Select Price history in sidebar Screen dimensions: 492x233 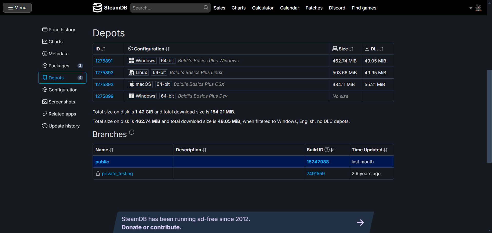(x=59, y=30)
